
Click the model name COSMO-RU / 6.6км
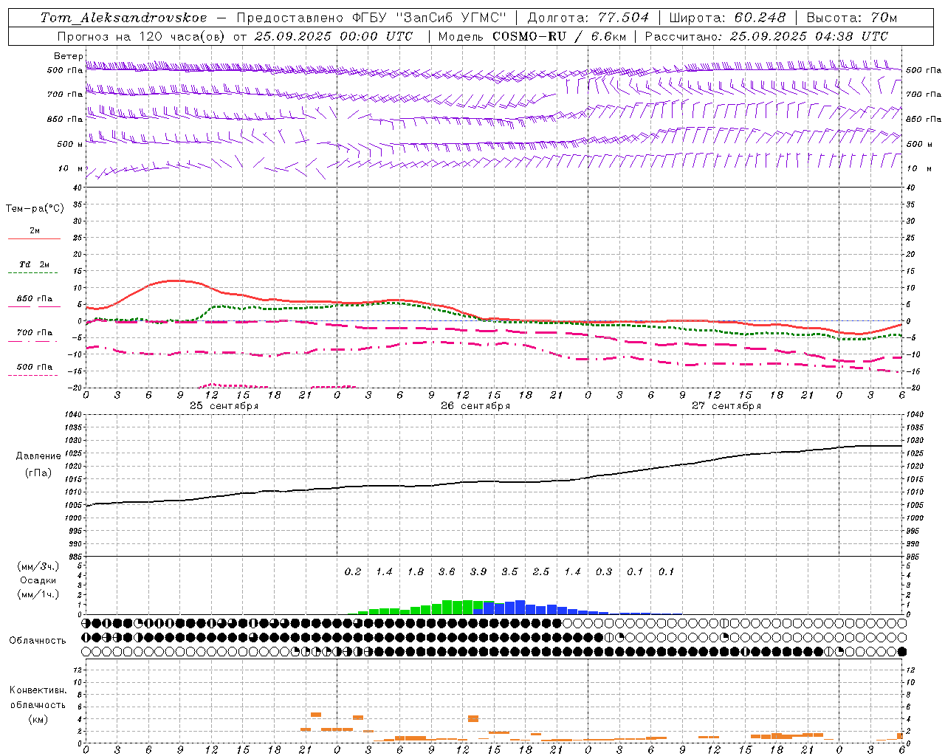560,36
